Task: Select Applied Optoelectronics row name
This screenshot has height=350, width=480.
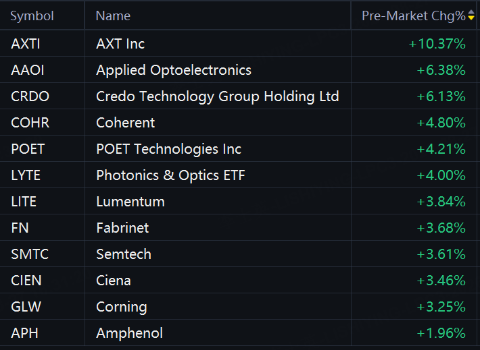Action: point(174,70)
